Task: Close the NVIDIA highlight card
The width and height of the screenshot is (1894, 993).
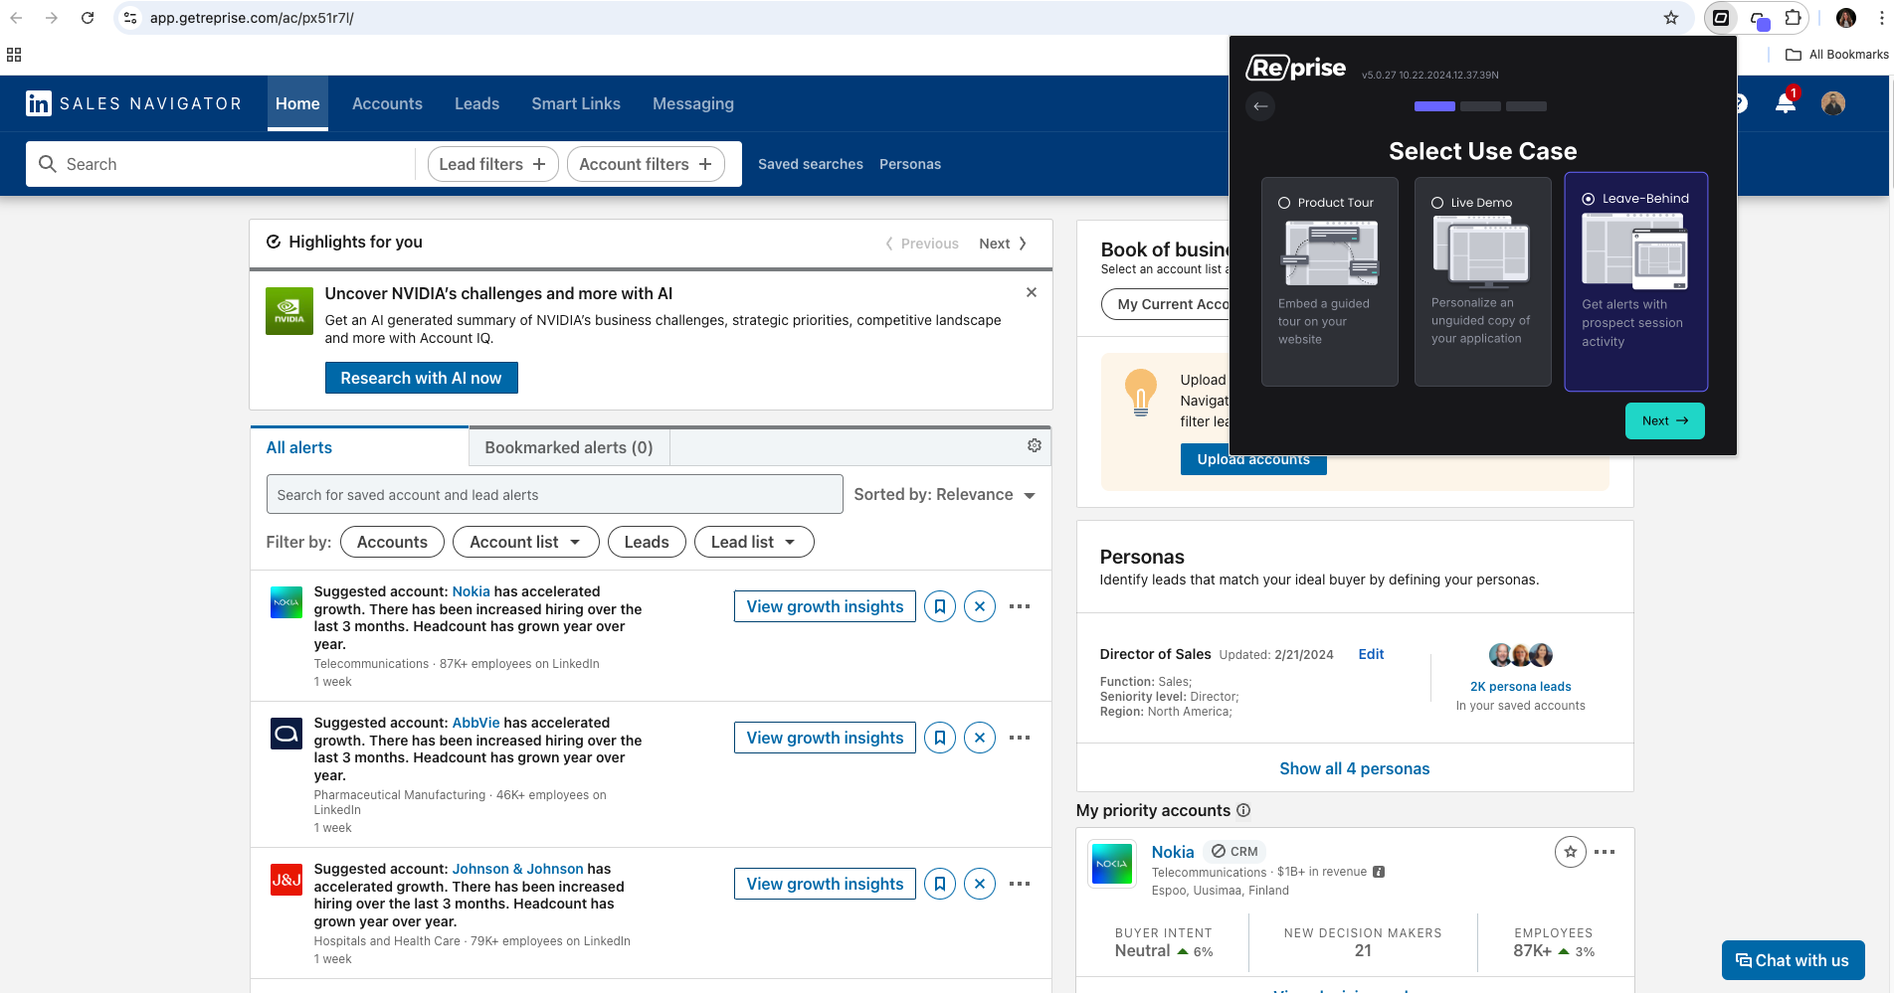Action: pyautogui.click(x=1031, y=292)
